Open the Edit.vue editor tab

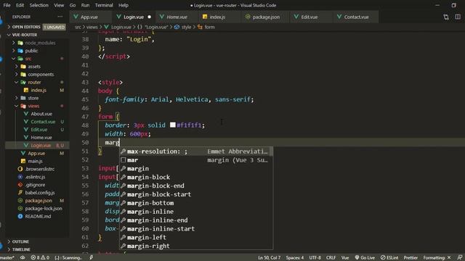[309, 17]
